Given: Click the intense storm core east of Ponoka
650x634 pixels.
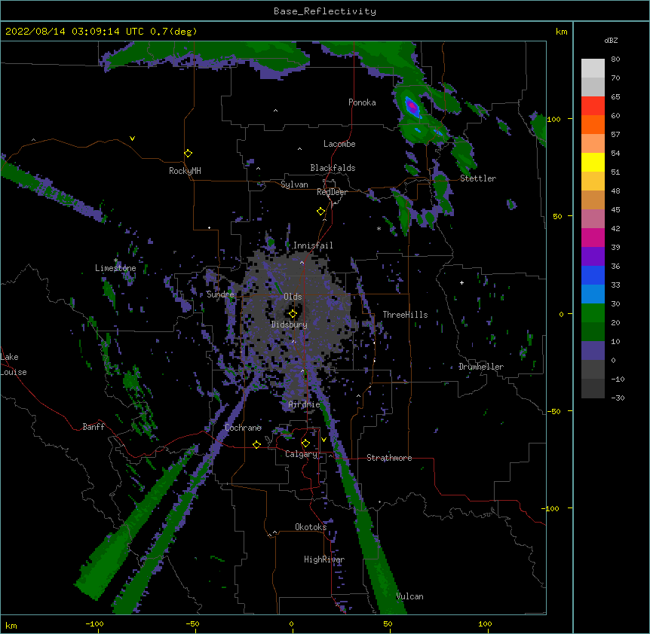Looking at the screenshot, I should (x=412, y=107).
